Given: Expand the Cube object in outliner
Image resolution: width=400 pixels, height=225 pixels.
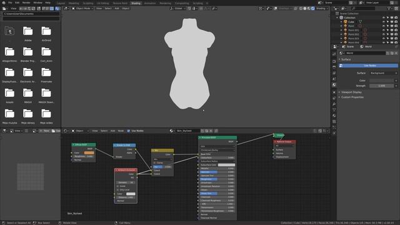Looking at the screenshot, I should click(341, 22).
